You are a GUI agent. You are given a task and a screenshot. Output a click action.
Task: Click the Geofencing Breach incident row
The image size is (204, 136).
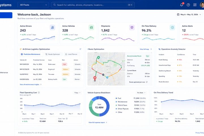tap(181, 71)
